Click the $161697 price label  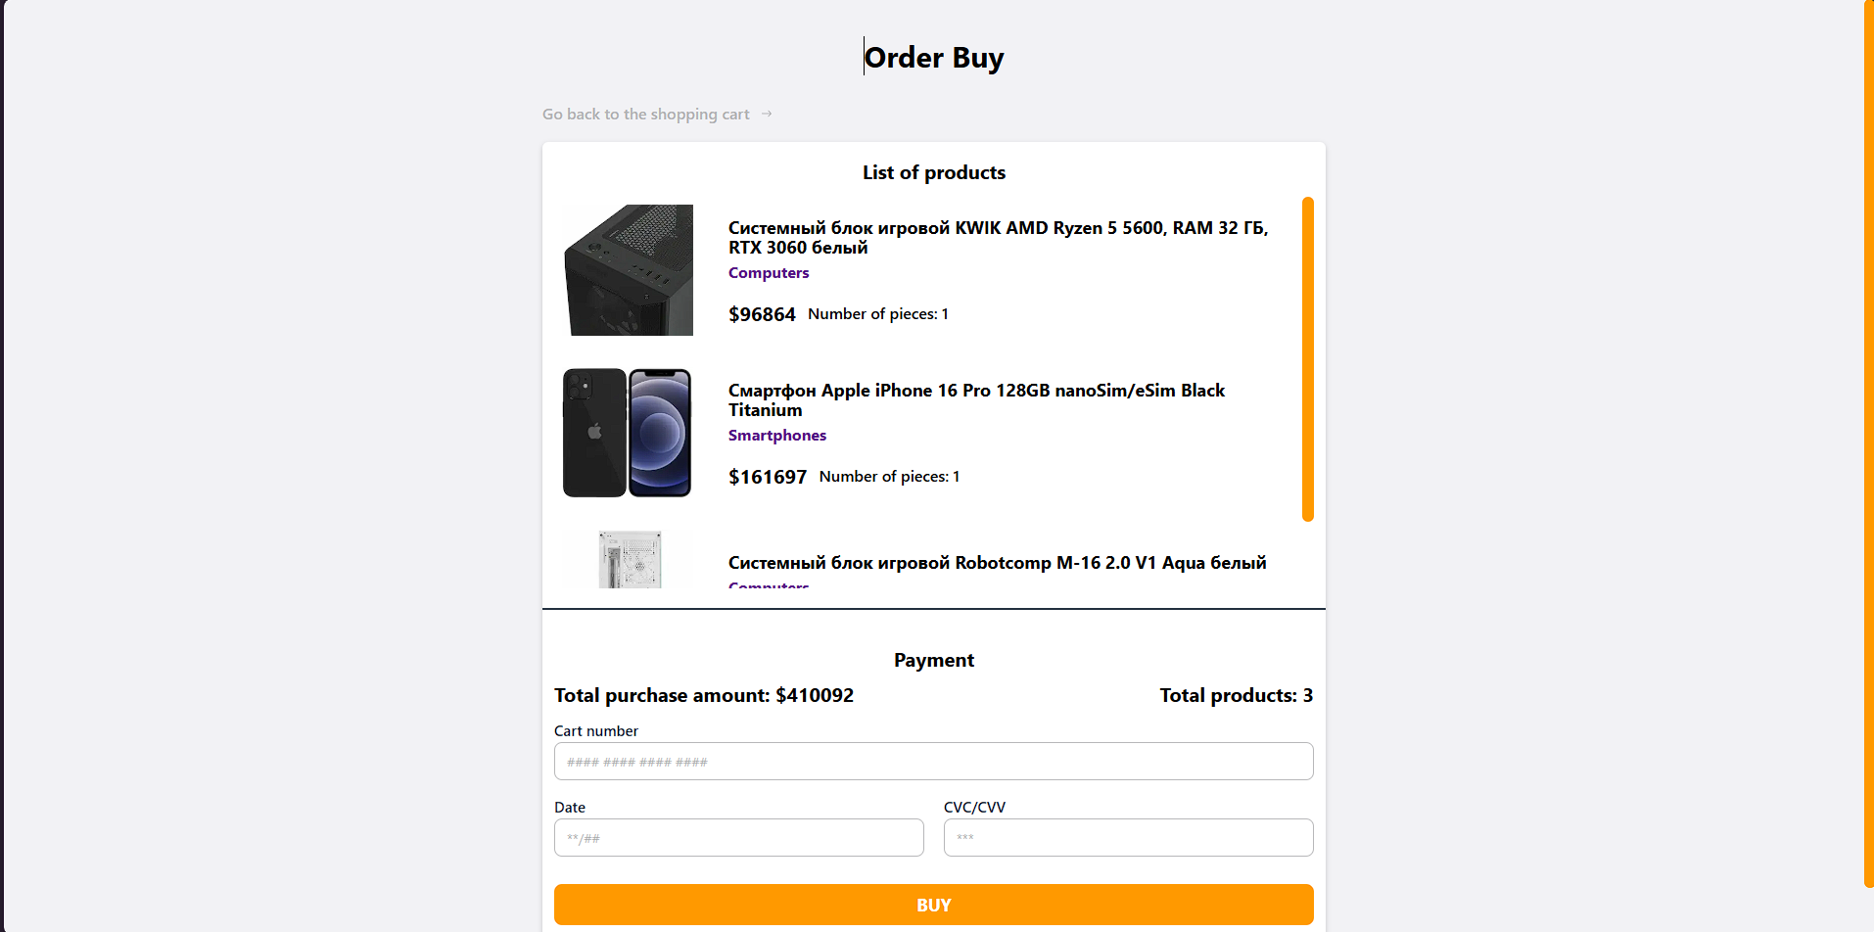(768, 477)
